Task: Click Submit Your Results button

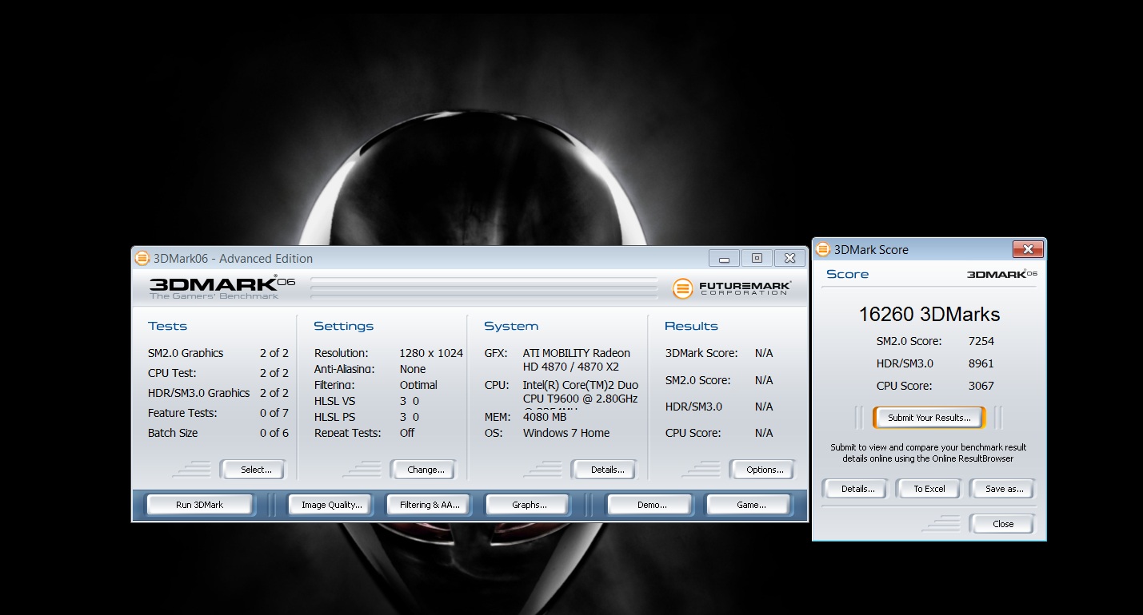Action: [x=929, y=418]
